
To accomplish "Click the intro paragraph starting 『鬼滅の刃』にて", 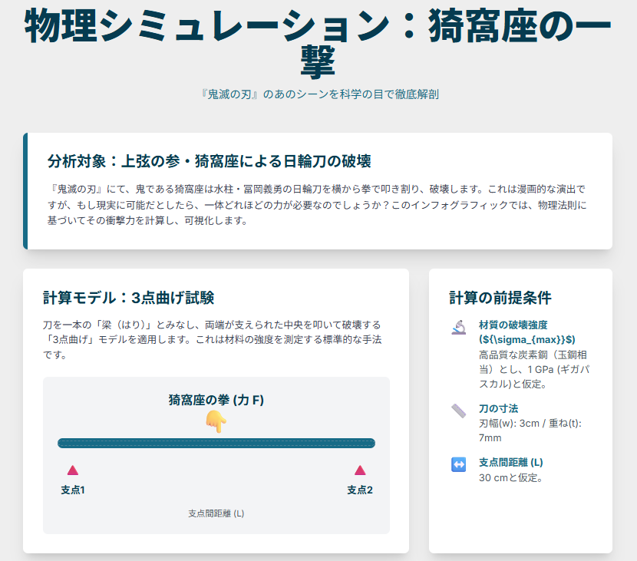I will coord(317,205).
